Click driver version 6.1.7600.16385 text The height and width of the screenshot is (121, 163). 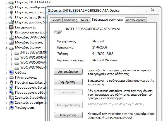coord(103,54)
